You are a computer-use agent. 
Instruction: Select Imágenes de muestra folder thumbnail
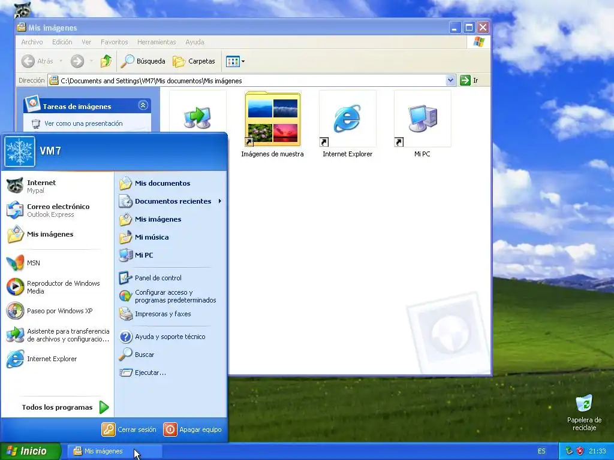point(273,124)
